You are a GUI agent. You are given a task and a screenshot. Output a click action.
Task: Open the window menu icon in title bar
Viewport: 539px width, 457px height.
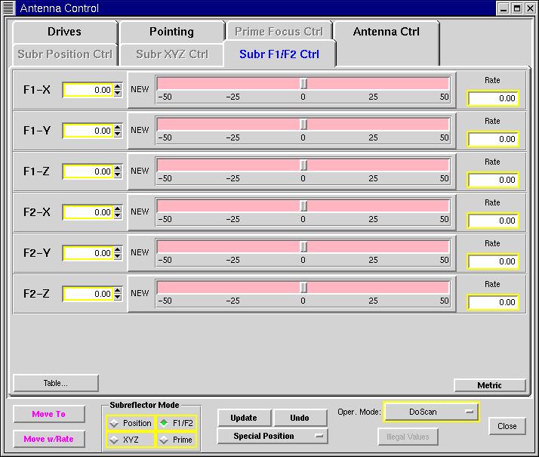pyautogui.click(x=8, y=8)
